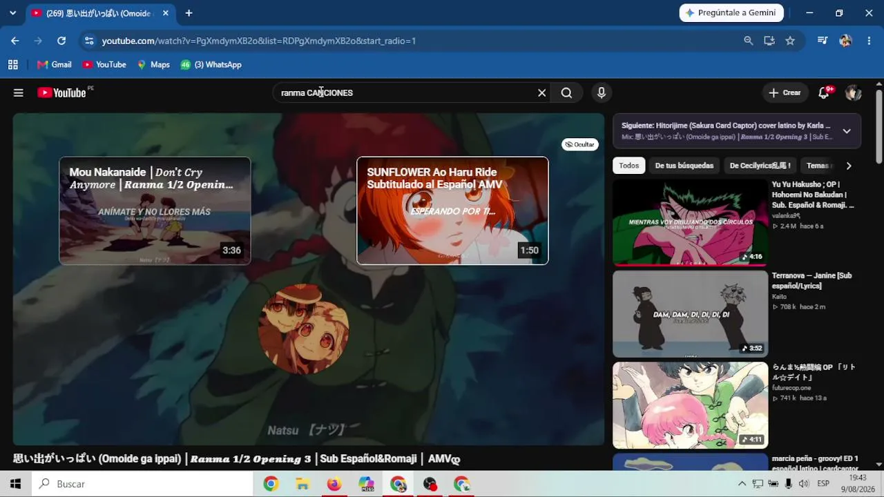Show hidden system tray icons
Screen dimensions: 884x497
(742, 484)
